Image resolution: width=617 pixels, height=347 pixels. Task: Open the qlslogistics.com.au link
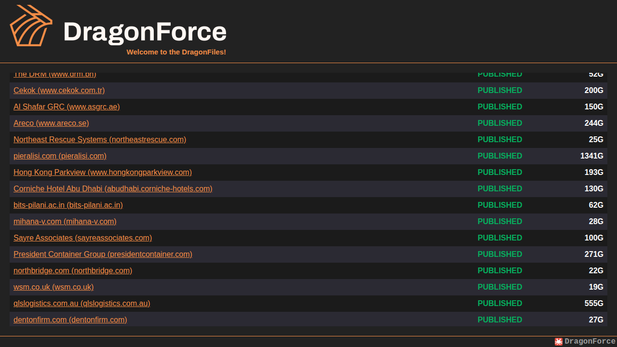(x=82, y=304)
